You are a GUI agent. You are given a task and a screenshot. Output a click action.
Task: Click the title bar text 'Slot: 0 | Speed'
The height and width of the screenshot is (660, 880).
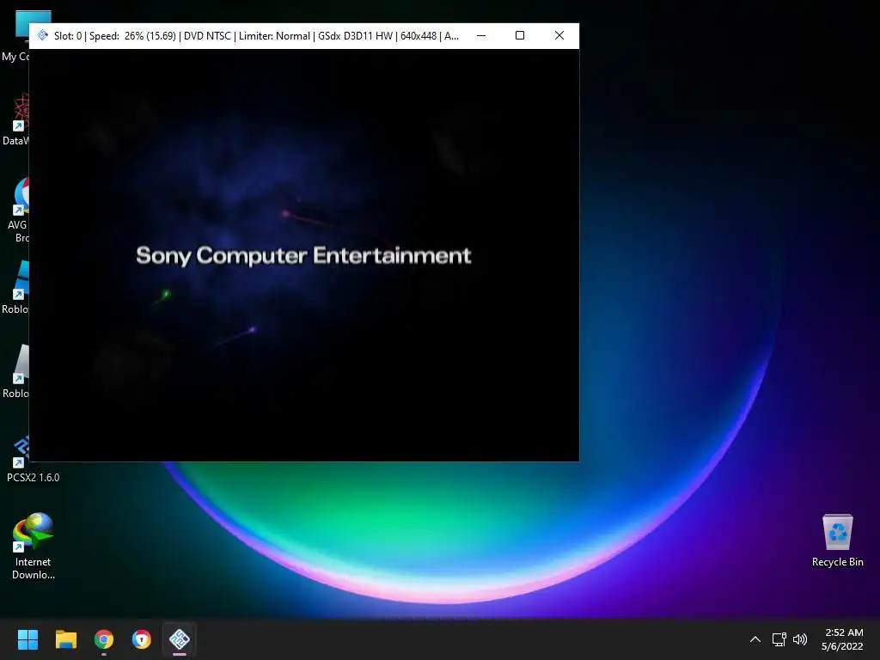click(87, 36)
